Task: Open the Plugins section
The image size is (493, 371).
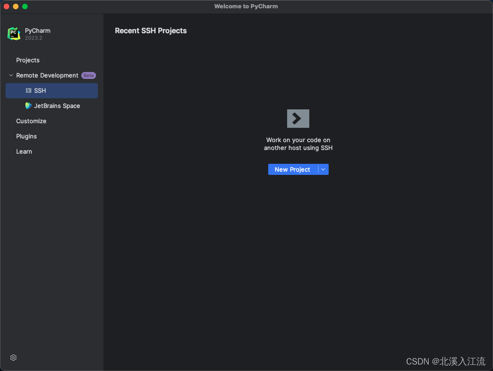Action: pos(26,136)
